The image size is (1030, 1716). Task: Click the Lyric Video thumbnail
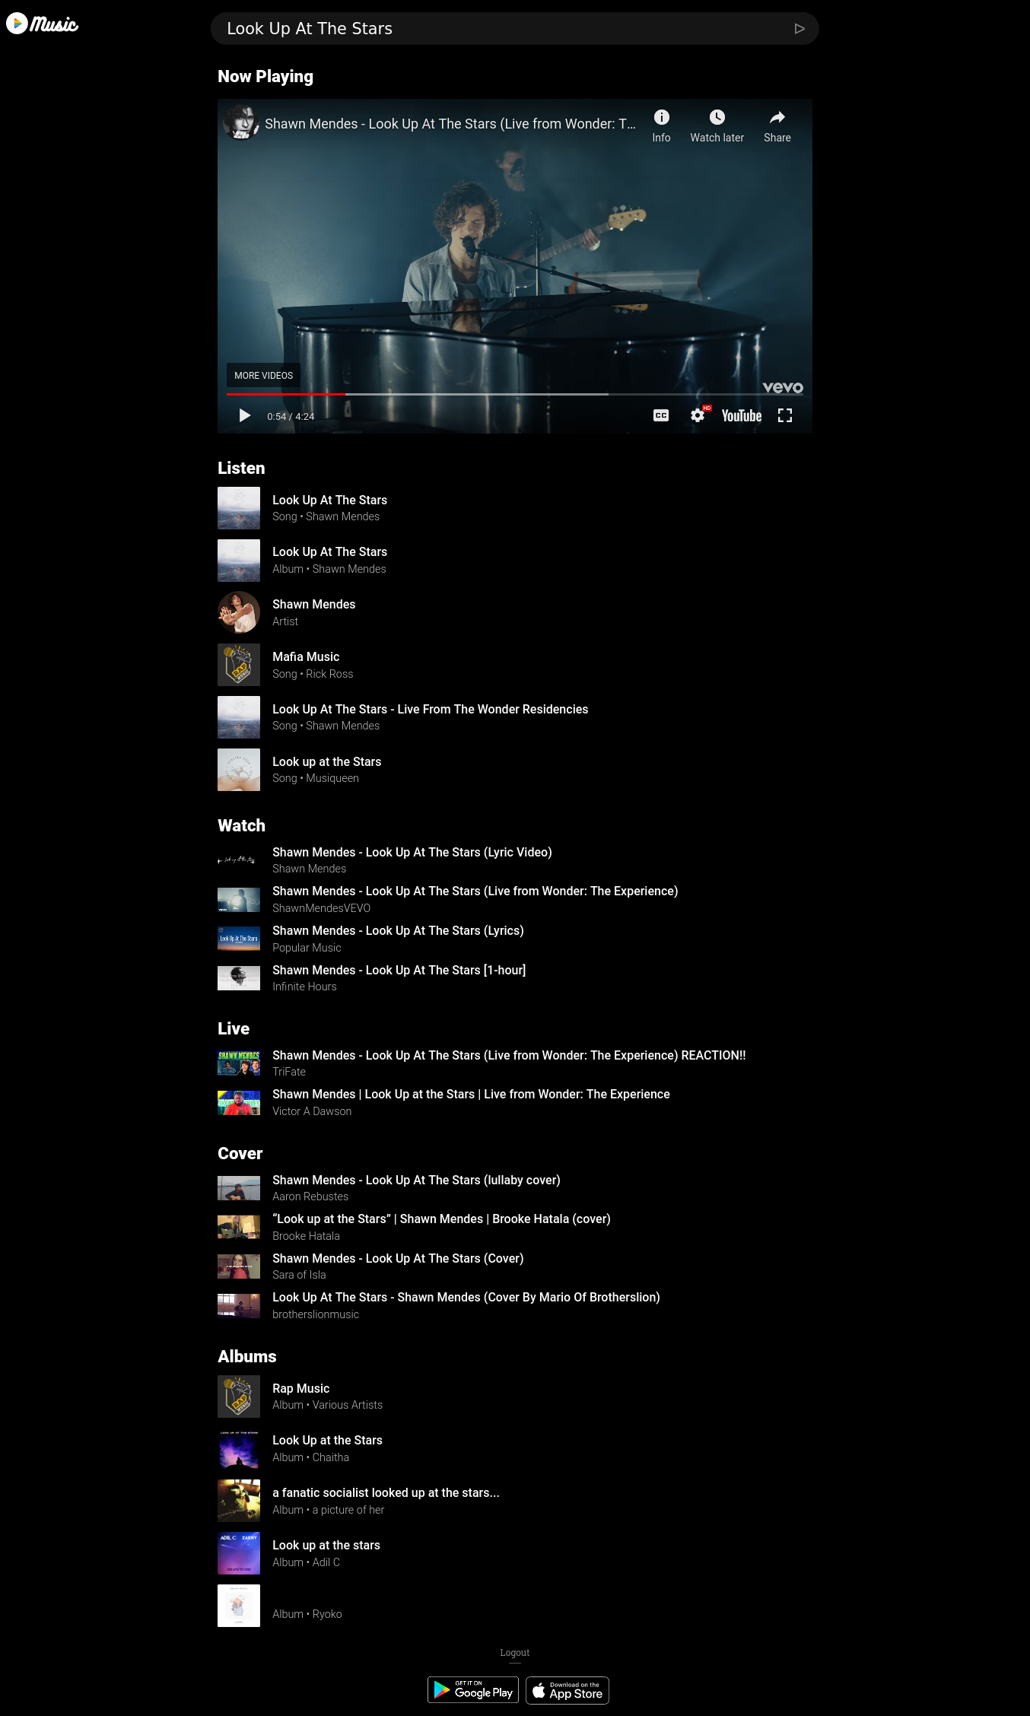[239, 860]
